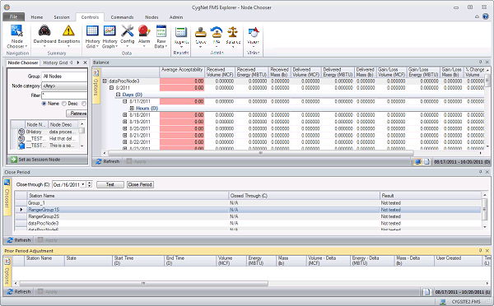Screen dimensions: 494x306
Task: Click the Chooser icon atop Close Period sidebar
Action: 7,183
